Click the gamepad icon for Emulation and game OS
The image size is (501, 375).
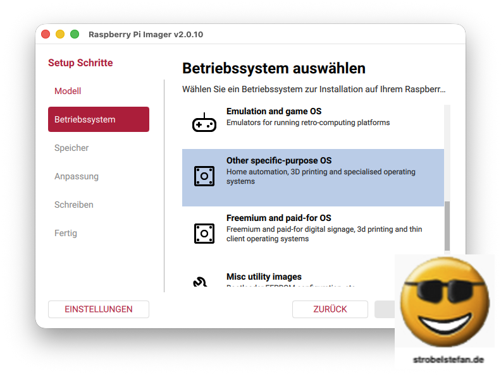coord(204,122)
